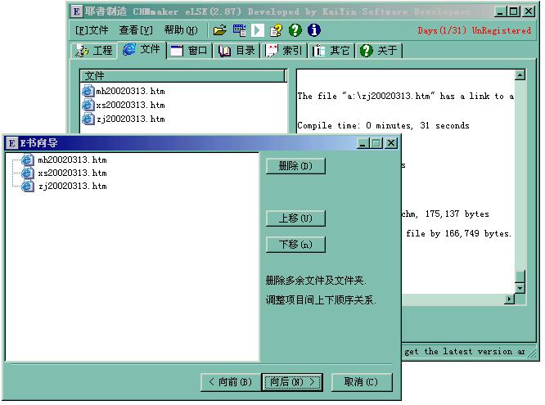545x405 pixels.
Task: Click the 取消 (Cancel) button
Action: (361, 382)
